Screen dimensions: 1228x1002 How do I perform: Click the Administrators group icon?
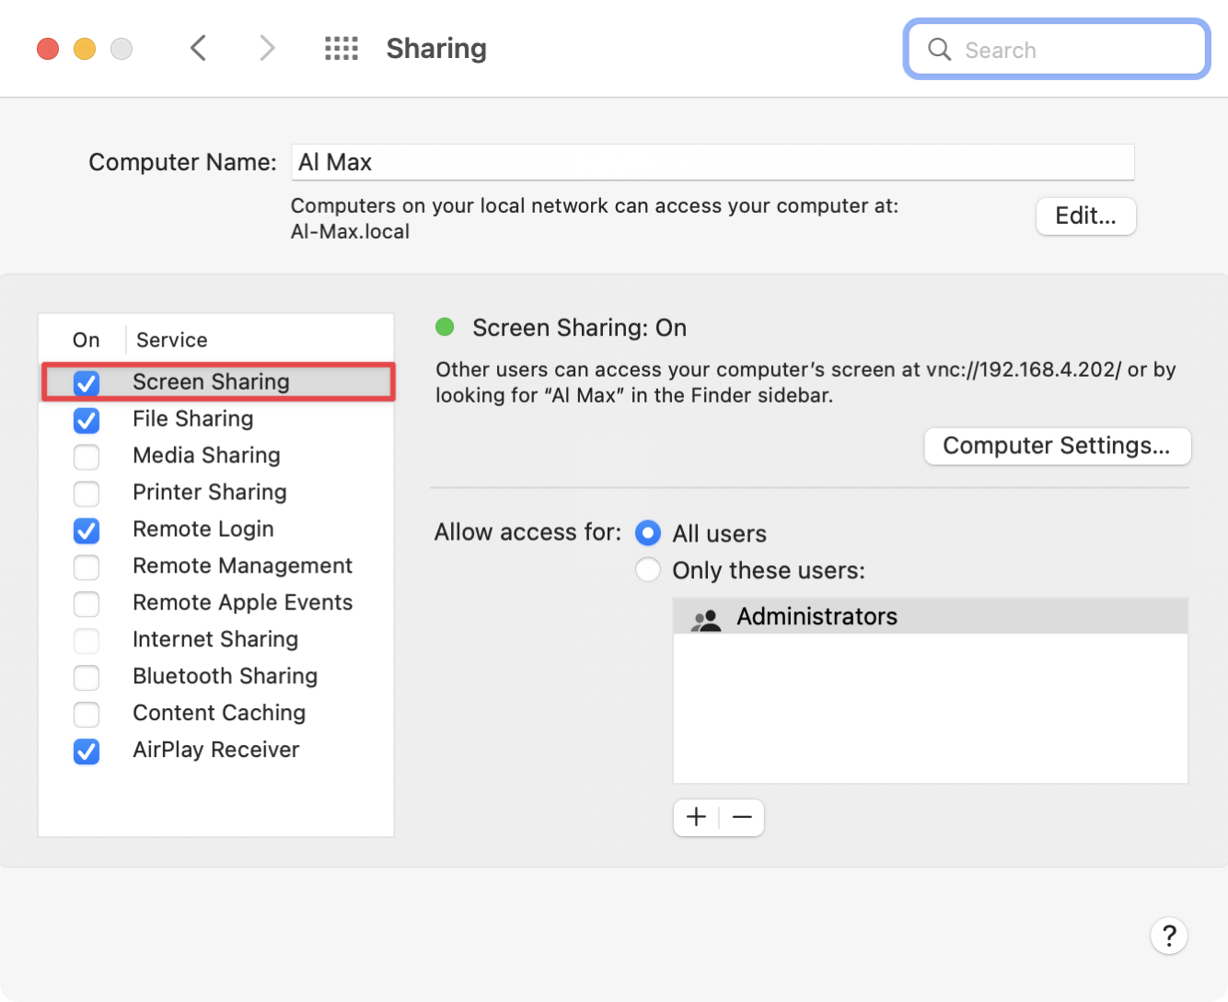(706, 618)
